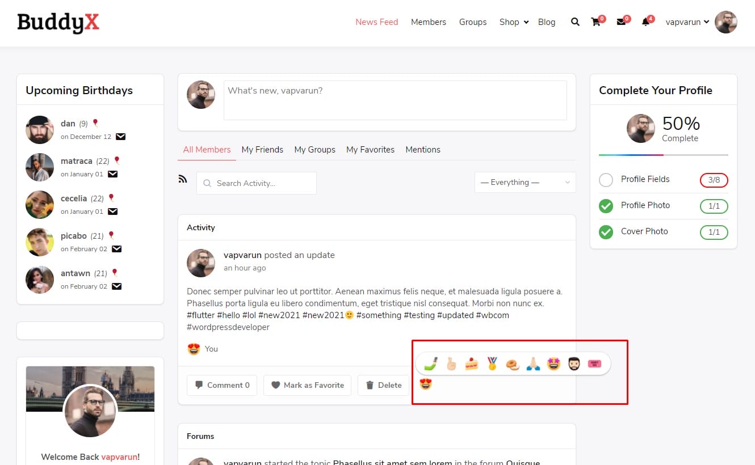755x465 pixels.
Task: Click the pink ticket reaction emoji
Action: (x=594, y=363)
